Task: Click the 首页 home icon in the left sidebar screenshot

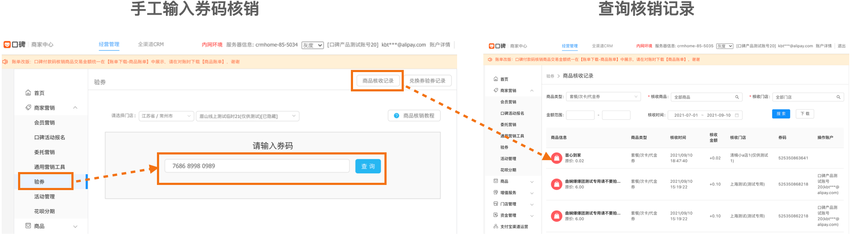Action: 28,93
